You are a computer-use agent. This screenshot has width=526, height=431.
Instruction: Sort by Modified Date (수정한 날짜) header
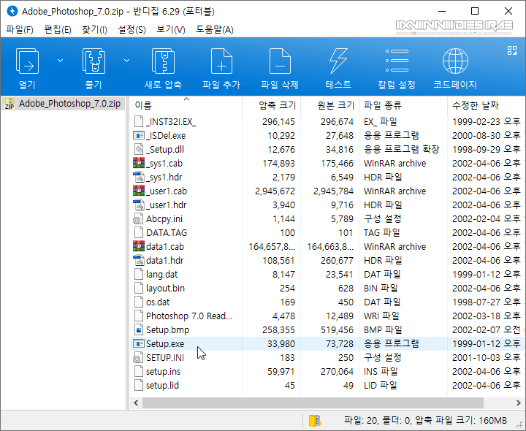487,106
